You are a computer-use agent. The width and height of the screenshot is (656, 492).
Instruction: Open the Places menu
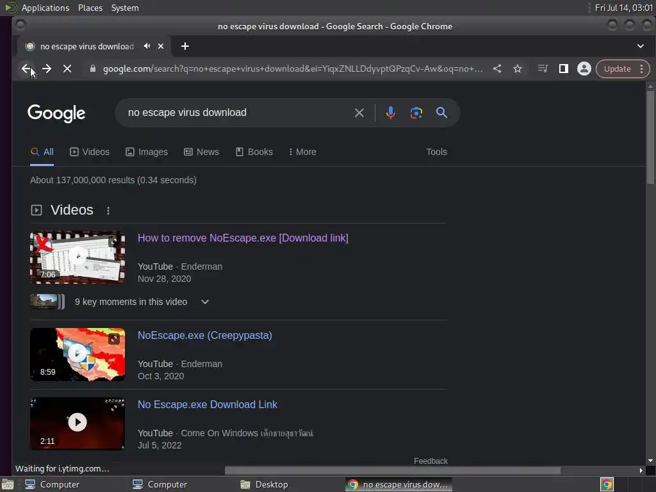[x=90, y=8]
